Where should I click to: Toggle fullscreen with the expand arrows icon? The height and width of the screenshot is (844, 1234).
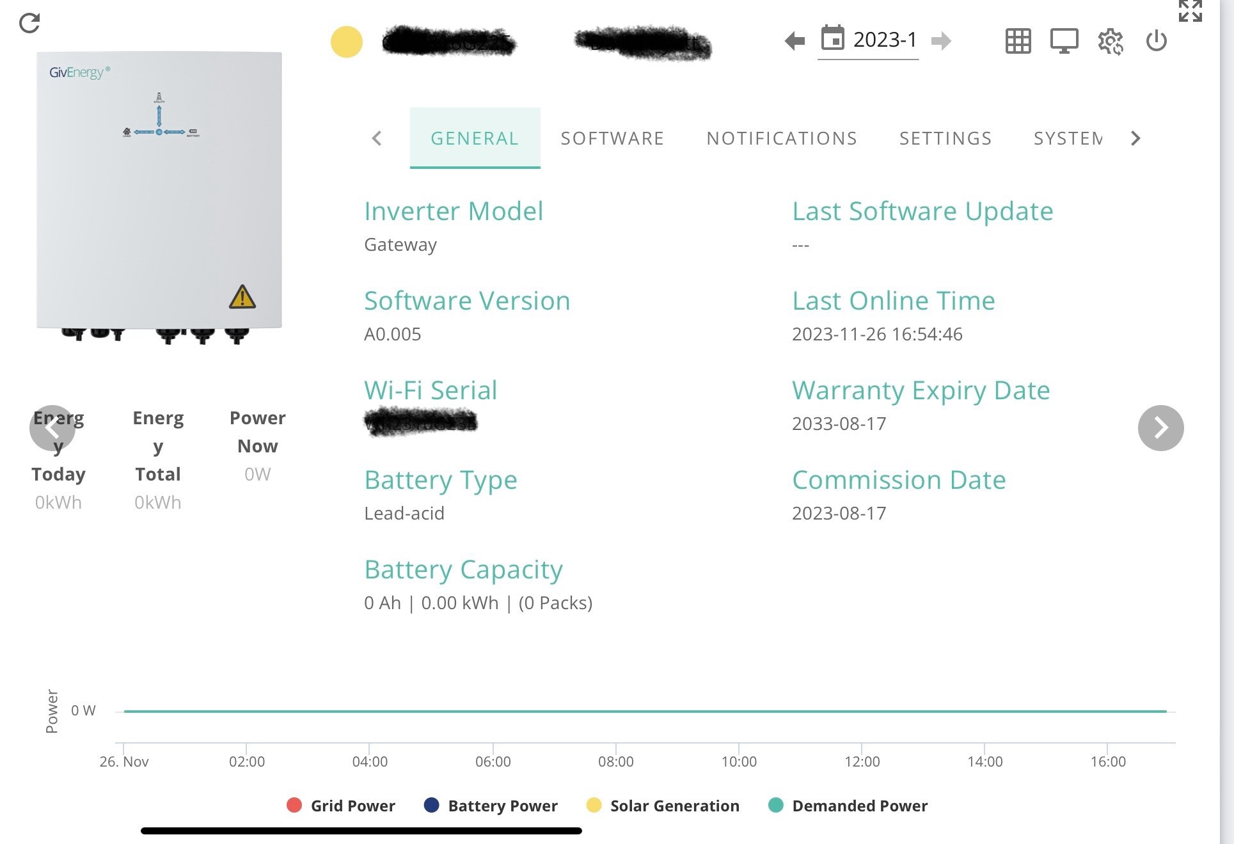click(x=1190, y=11)
